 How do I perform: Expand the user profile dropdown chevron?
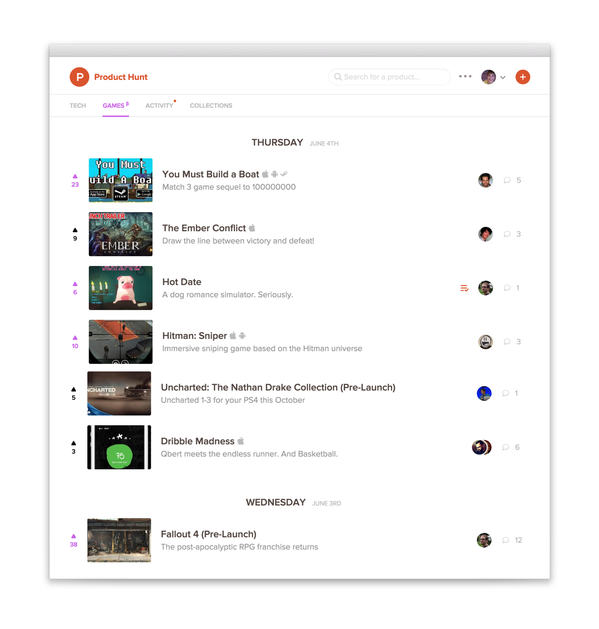[502, 77]
